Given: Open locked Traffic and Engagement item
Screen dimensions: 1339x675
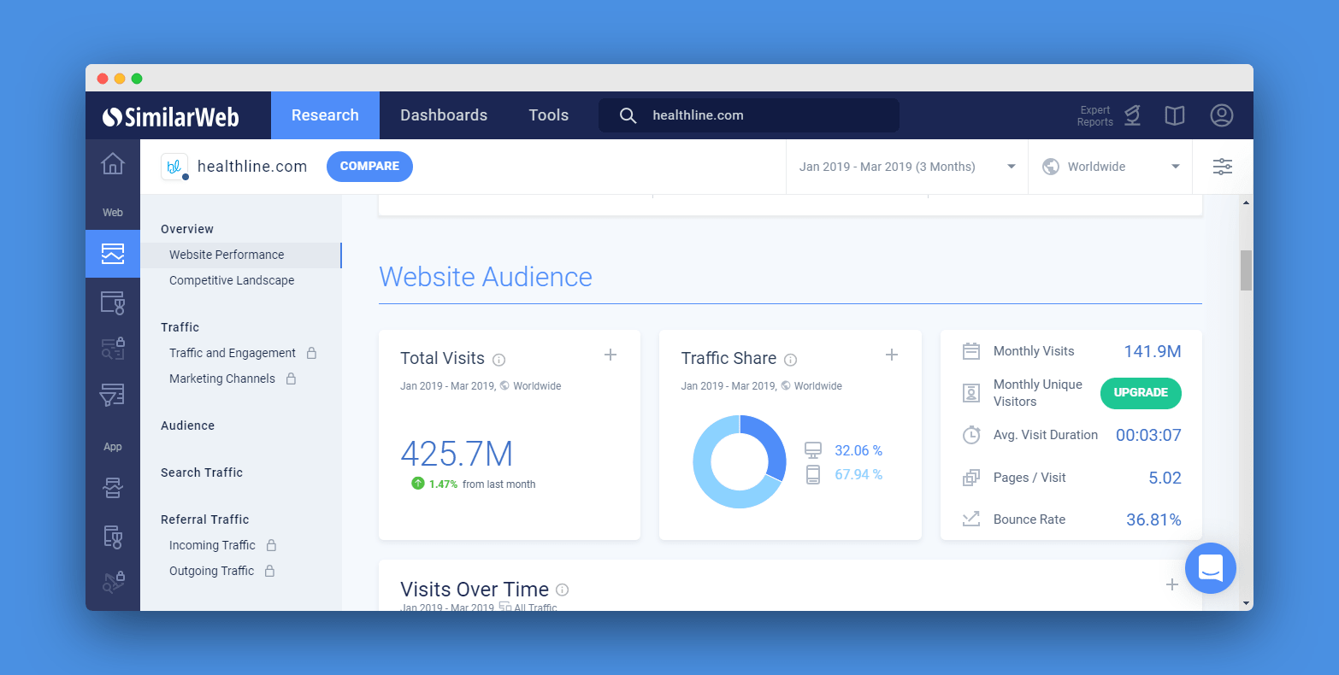Looking at the screenshot, I should click(x=241, y=353).
